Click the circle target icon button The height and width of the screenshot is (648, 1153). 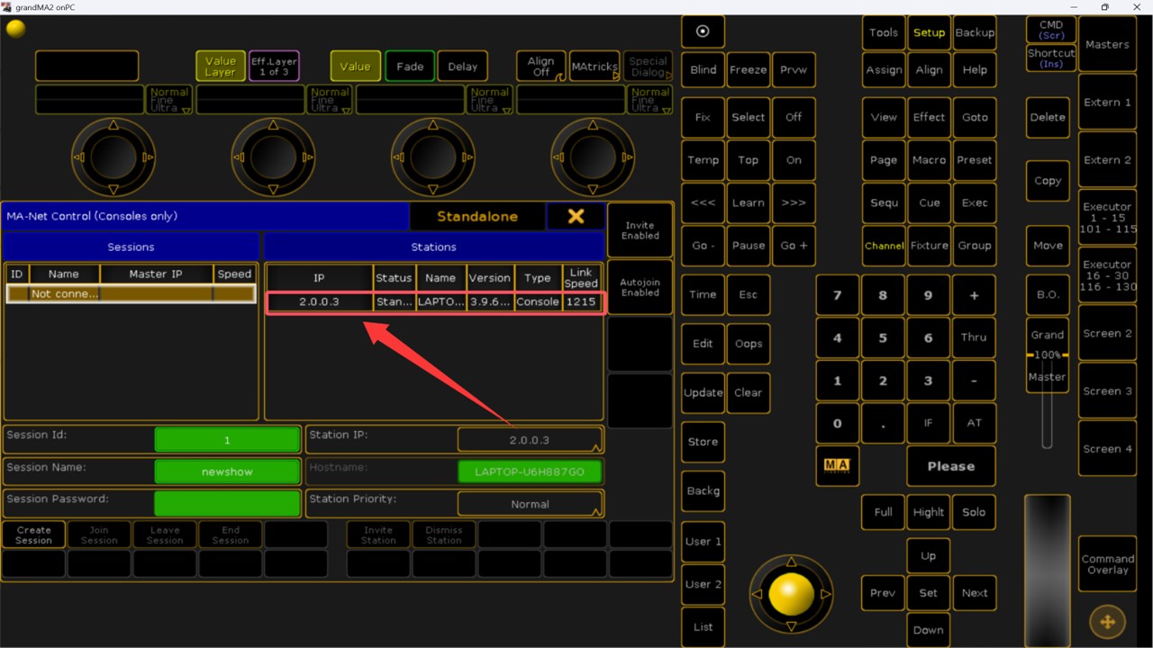pyautogui.click(x=703, y=31)
